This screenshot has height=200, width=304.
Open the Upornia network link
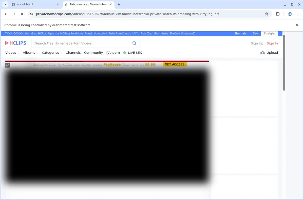point(53,33)
